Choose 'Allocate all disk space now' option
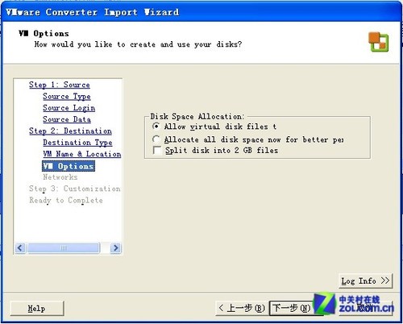Screen dimensions: 403x324 pos(156,139)
